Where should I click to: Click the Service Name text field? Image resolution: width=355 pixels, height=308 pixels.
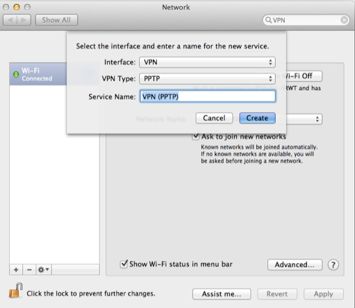pyautogui.click(x=208, y=96)
